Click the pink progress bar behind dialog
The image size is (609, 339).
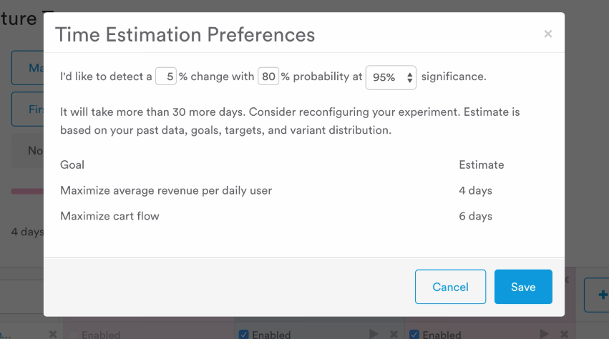coord(27,191)
